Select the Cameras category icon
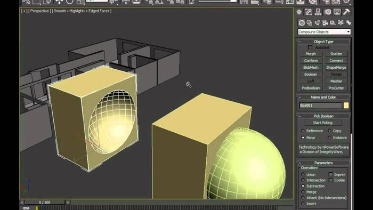The width and height of the screenshot is (373, 210). click(x=325, y=22)
